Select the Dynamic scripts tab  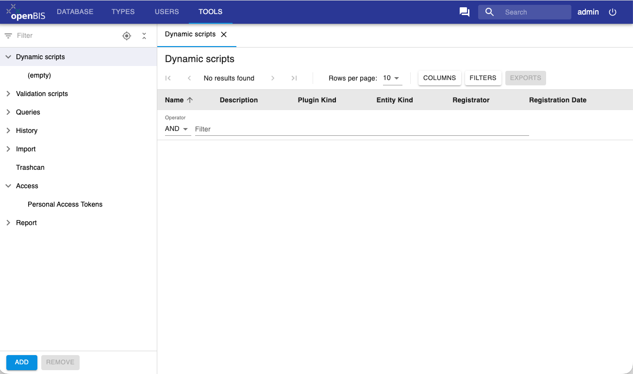pyautogui.click(x=190, y=34)
